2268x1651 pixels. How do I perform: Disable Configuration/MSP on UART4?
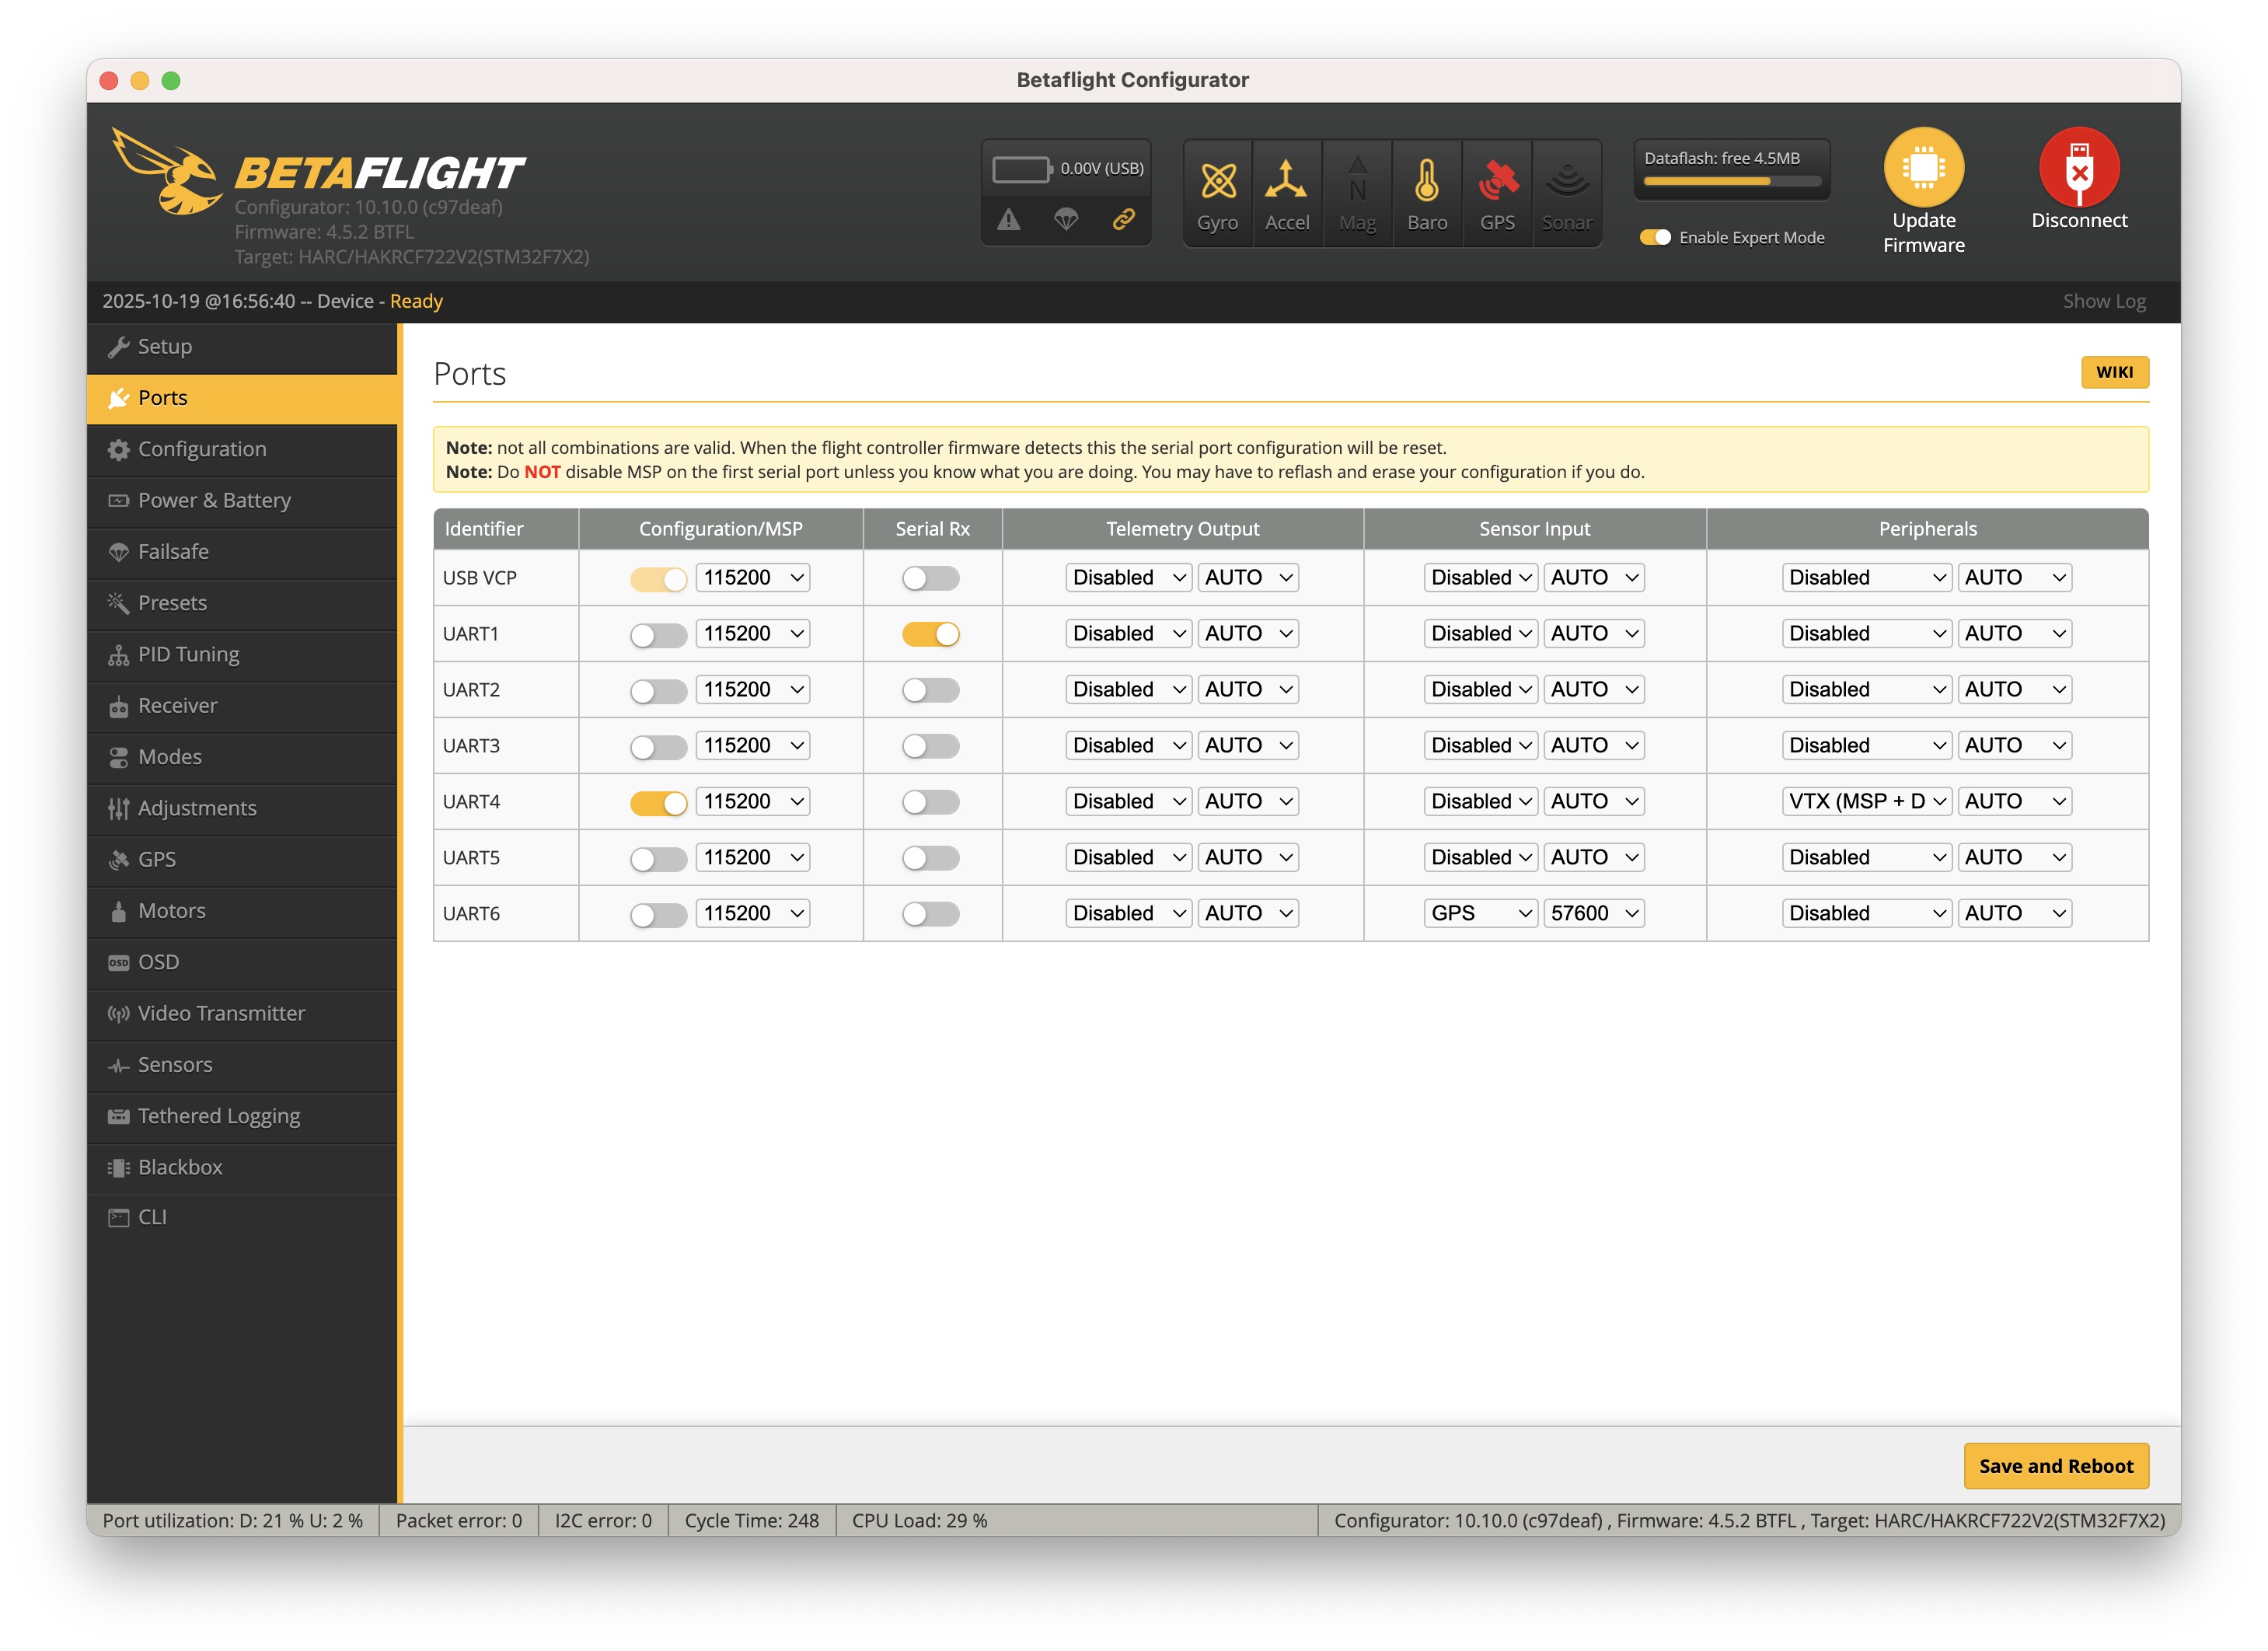click(658, 801)
